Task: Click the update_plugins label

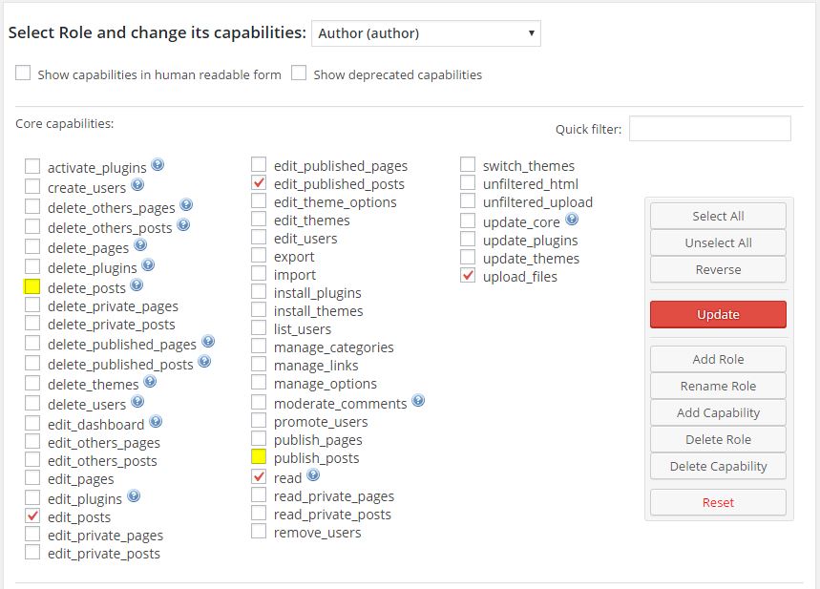Action: 531,242
